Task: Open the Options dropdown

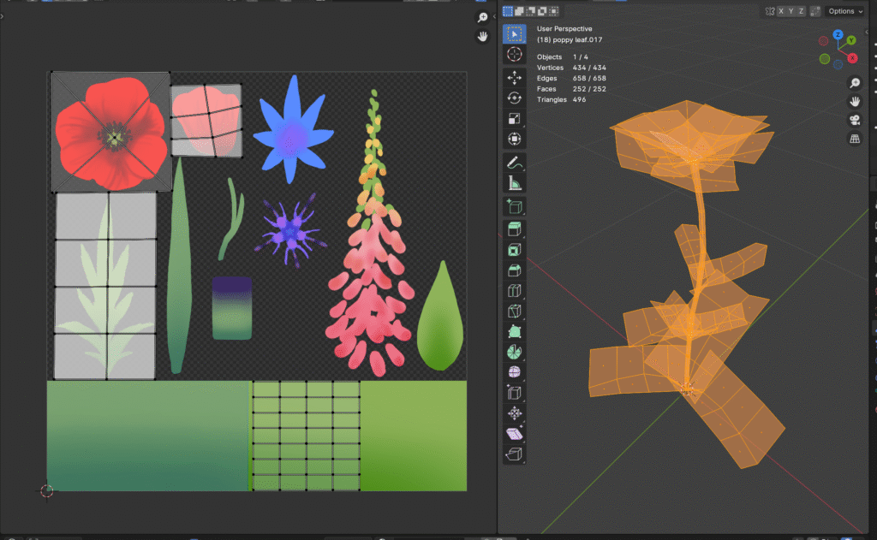Action: (844, 11)
